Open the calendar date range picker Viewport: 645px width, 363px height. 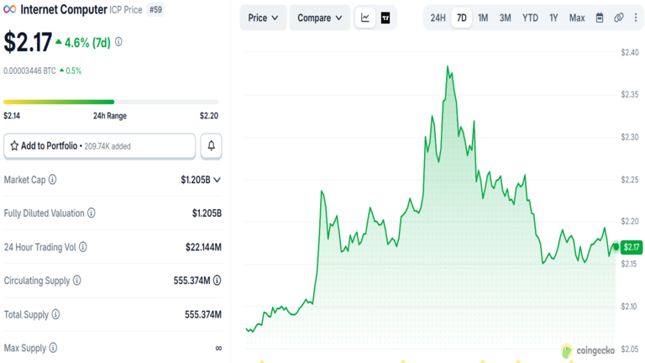(600, 18)
